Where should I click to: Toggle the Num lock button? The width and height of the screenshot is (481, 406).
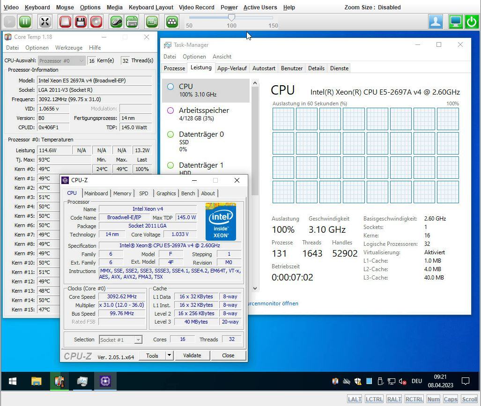click(433, 399)
